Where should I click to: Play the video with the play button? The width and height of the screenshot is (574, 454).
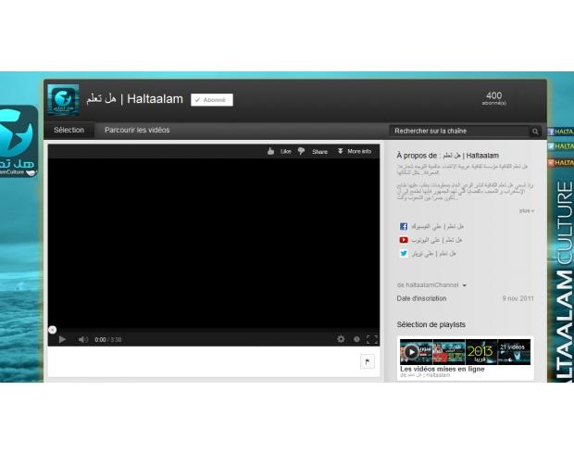coord(62,340)
